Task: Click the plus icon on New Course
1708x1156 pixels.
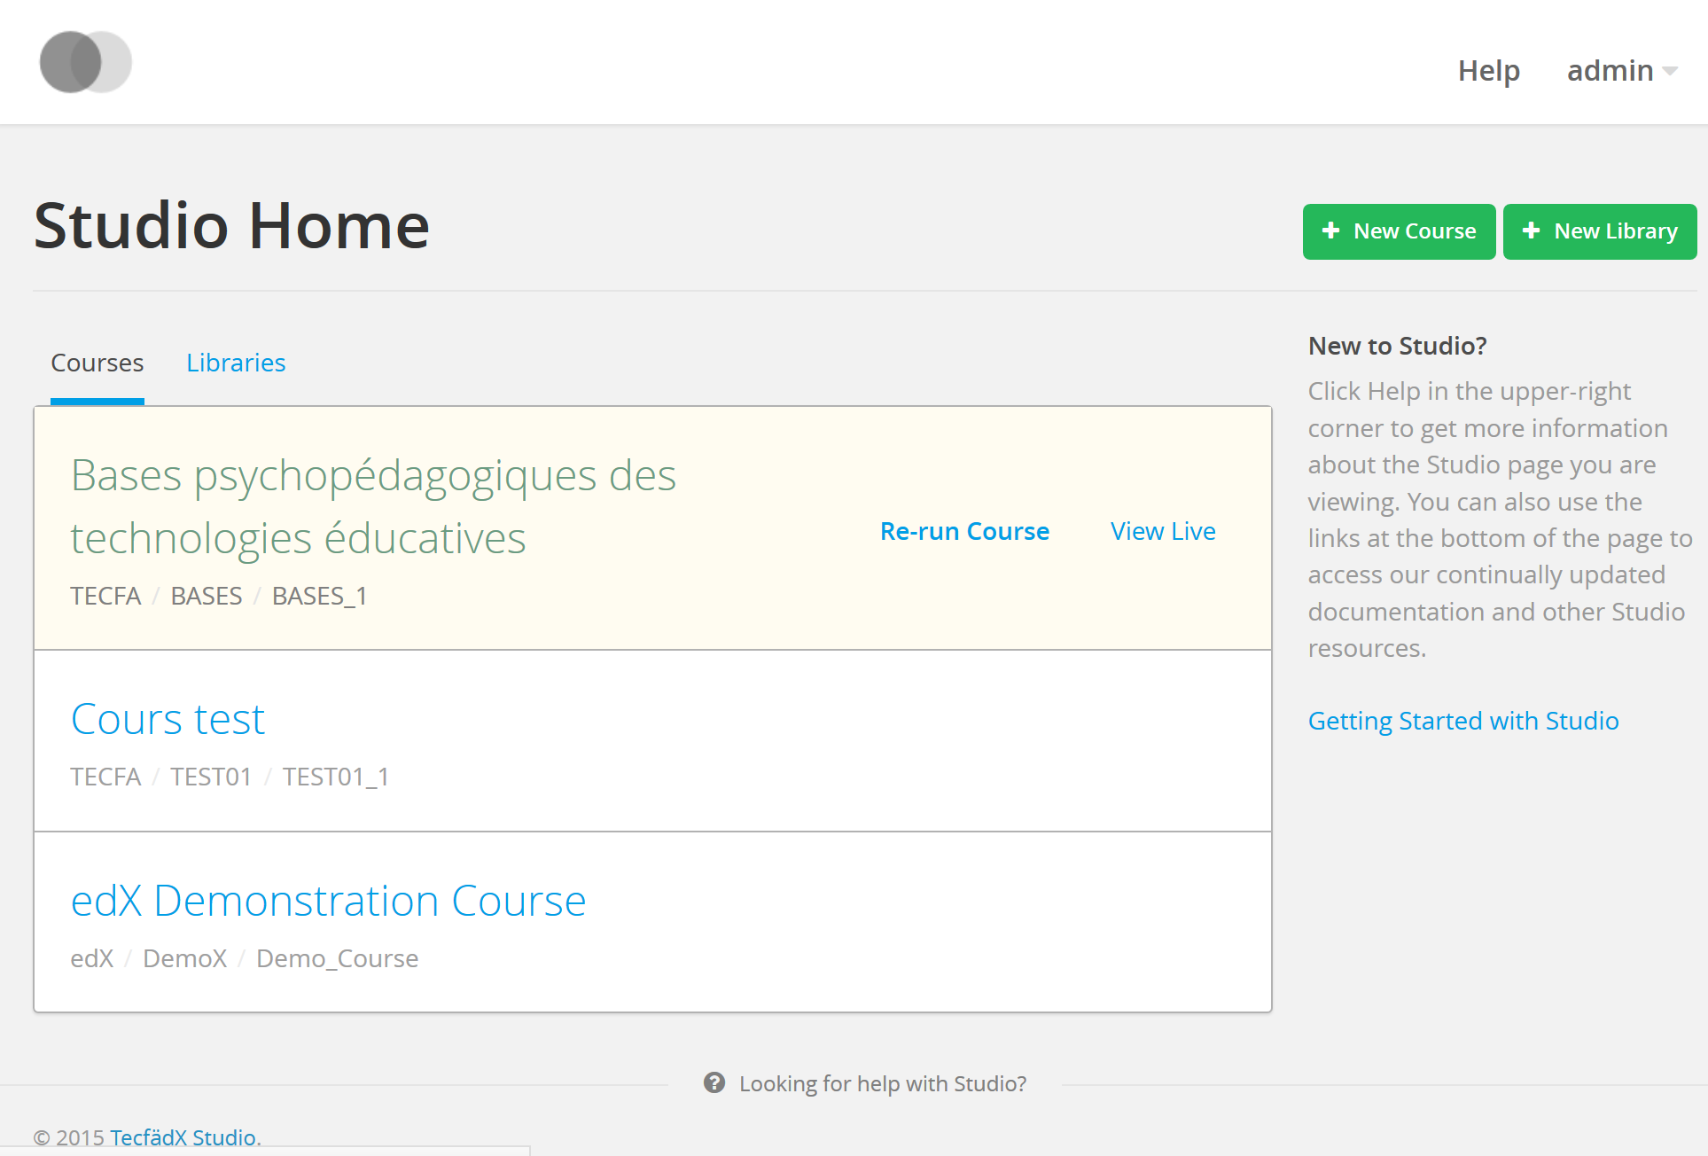Action: (1330, 230)
